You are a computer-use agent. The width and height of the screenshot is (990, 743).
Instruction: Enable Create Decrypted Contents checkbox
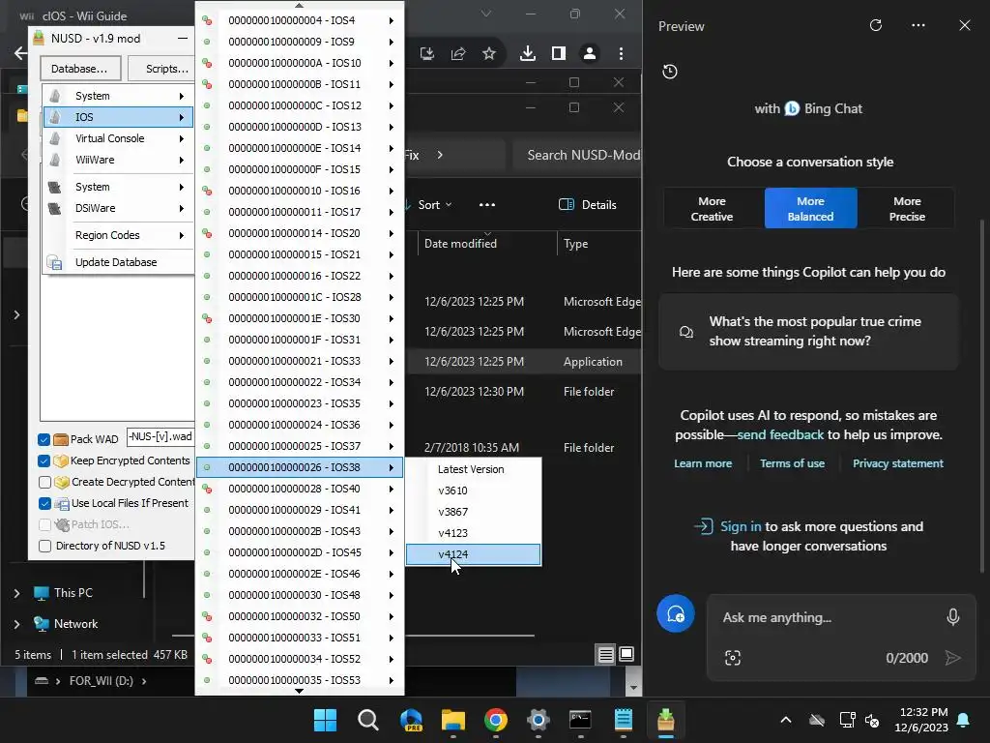point(44,482)
